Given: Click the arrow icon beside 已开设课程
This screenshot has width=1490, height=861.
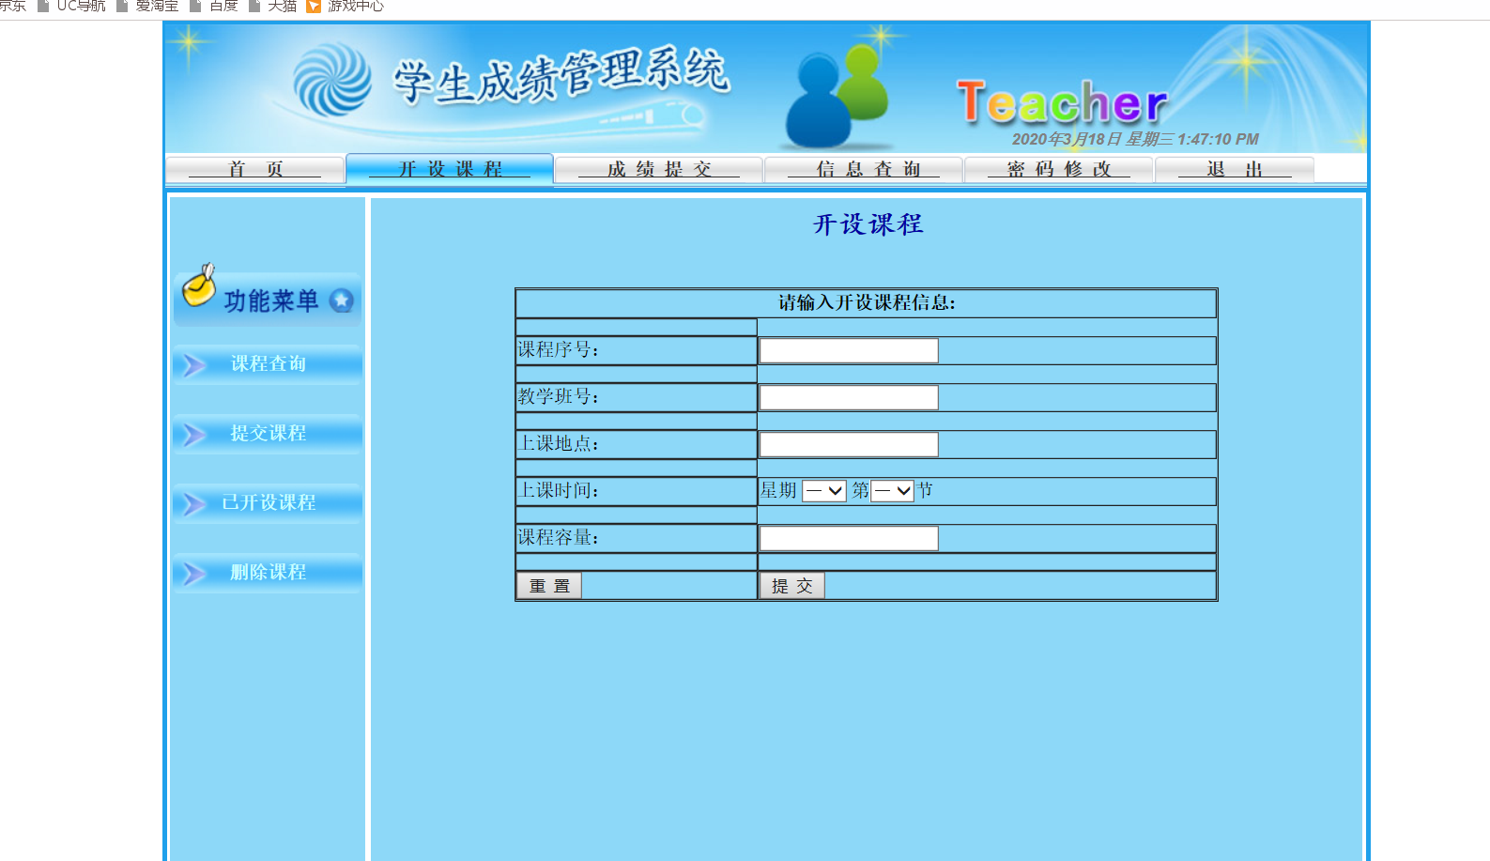Looking at the screenshot, I should click(x=194, y=504).
